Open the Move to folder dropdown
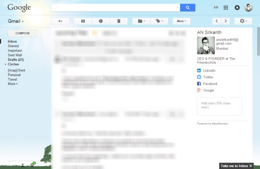Screen dimensions: 260x169 coord(141,21)
